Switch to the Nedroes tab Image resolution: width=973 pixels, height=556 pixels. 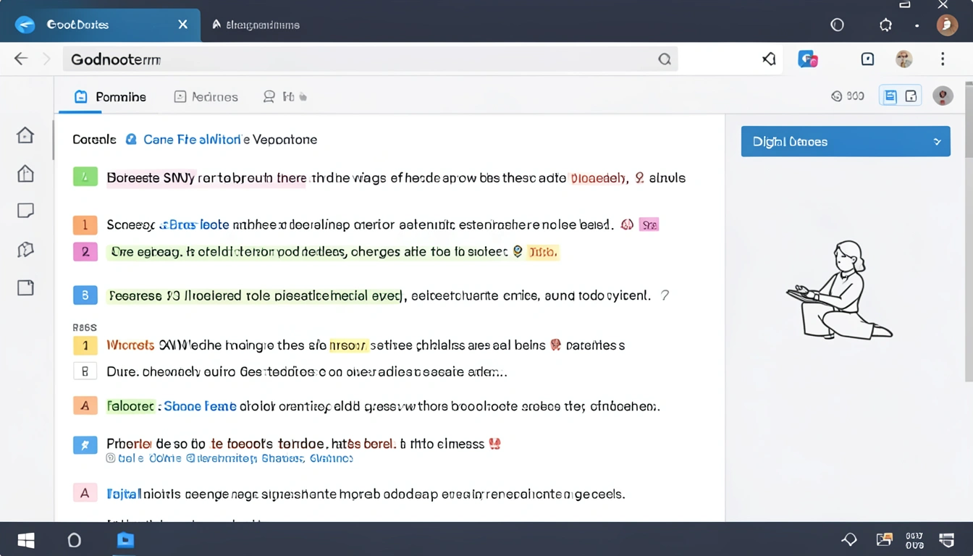[206, 97]
